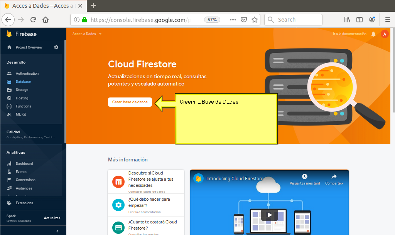Open Hosting section
Viewport: 395px width, 235px height.
[22, 98]
